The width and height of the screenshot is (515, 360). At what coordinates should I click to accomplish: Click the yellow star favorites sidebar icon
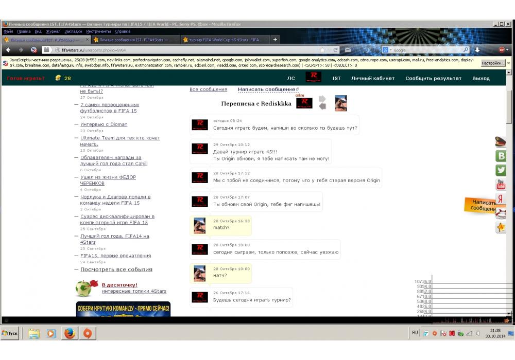(x=500, y=227)
